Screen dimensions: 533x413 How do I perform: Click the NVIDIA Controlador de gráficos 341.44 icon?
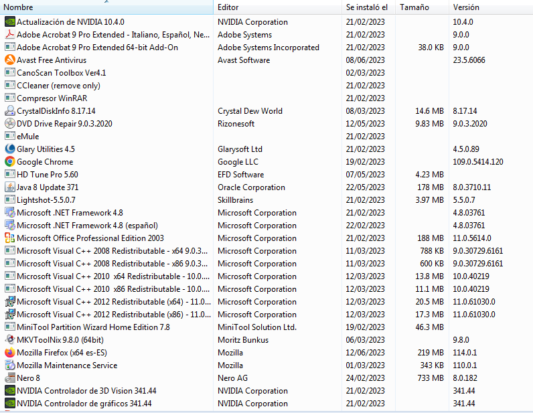pyautogui.click(x=10, y=403)
